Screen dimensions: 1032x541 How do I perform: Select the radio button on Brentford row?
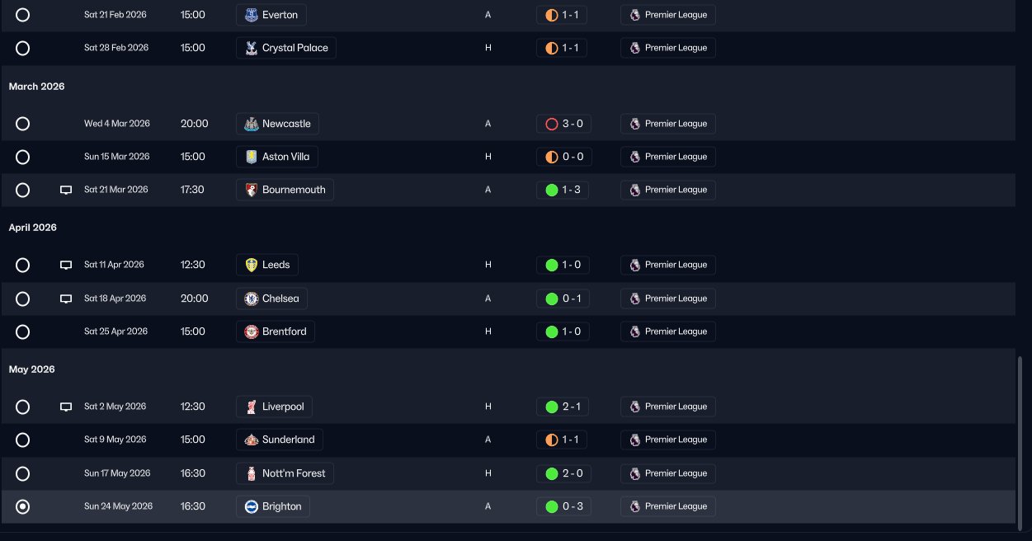[x=23, y=332]
